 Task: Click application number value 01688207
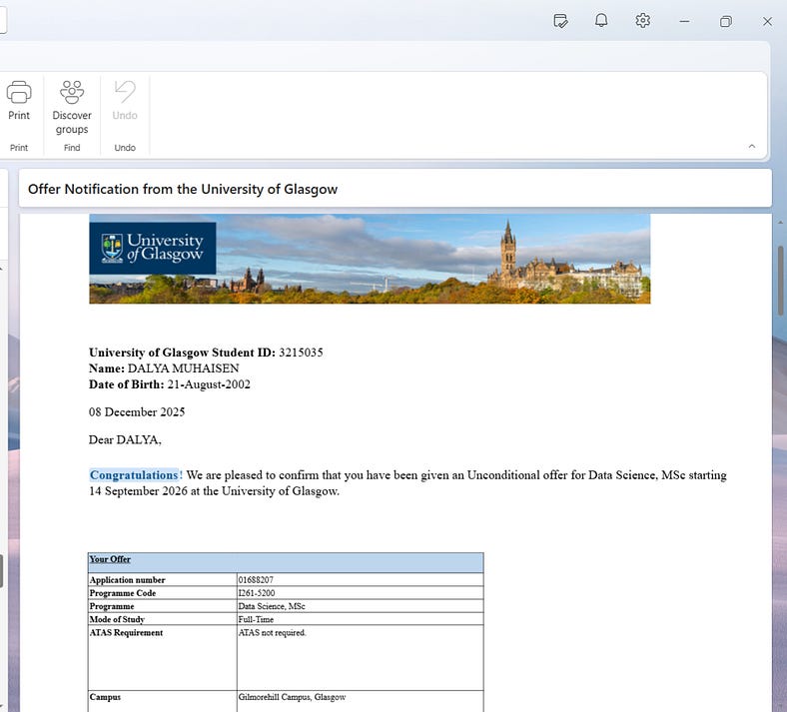click(x=256, y=579)
